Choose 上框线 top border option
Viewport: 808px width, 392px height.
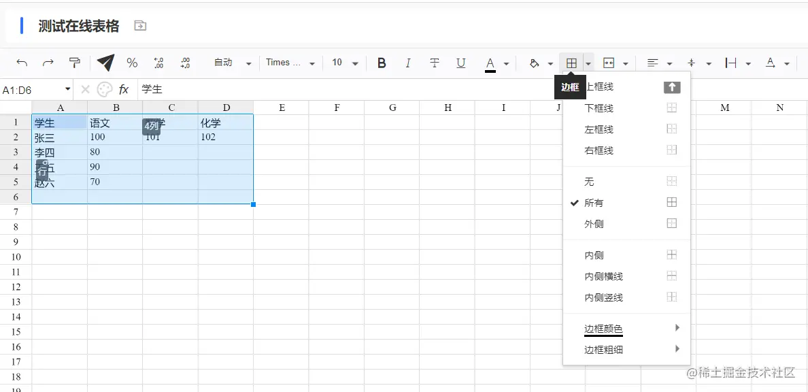[626, 87]
